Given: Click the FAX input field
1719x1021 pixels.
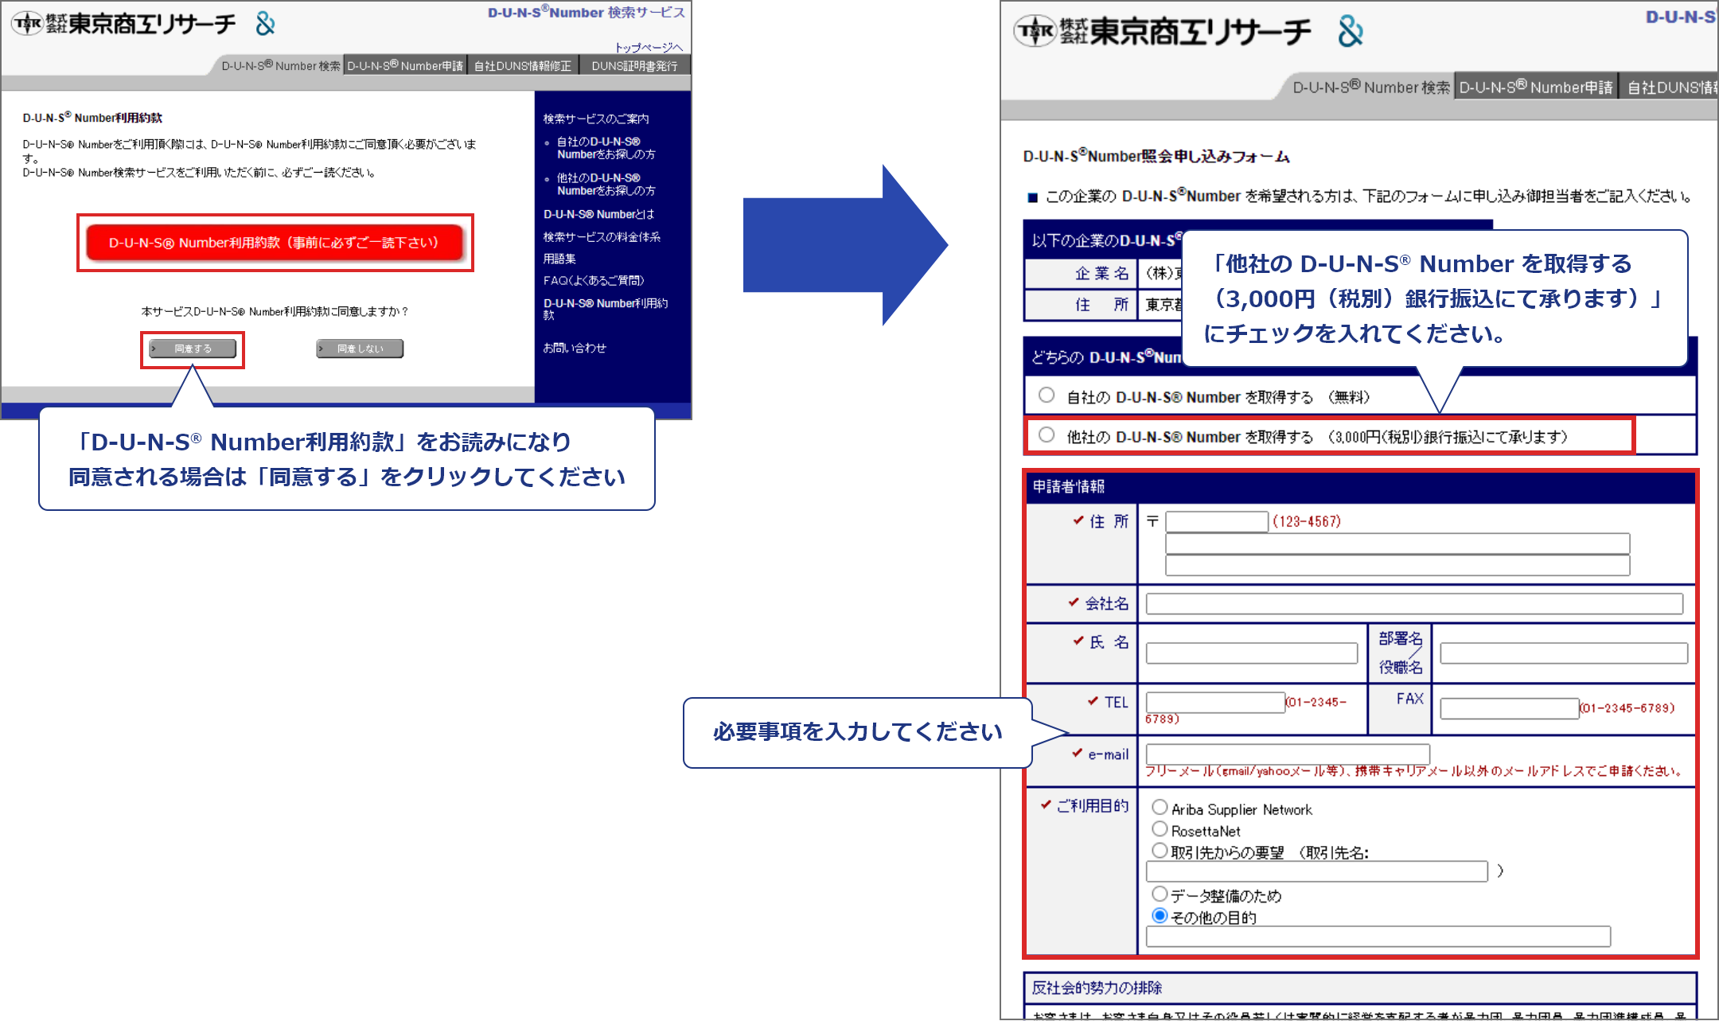Looking at the screenshot, I should click(1510, 708).
